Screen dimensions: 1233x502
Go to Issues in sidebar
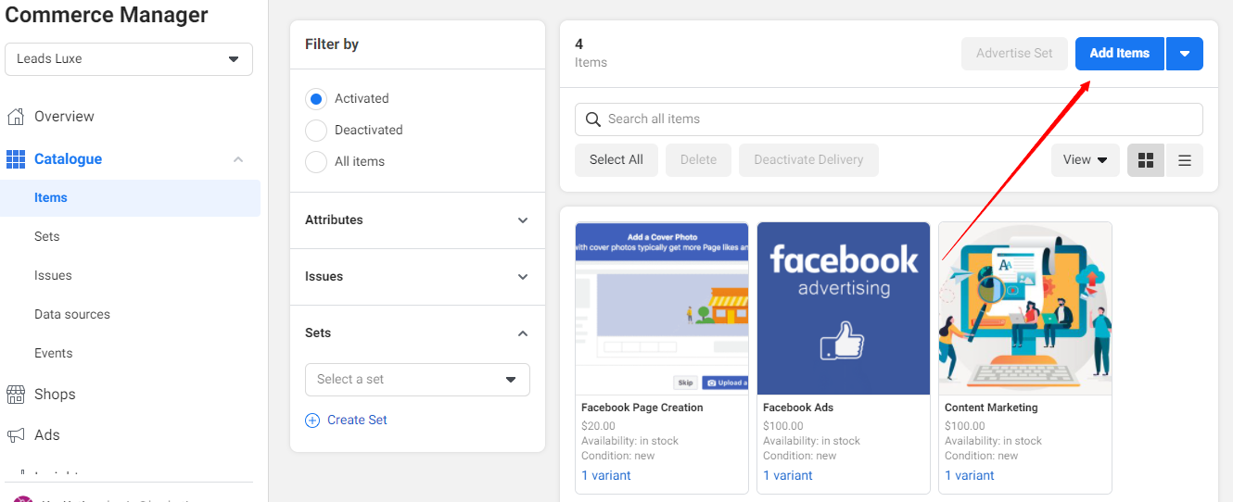tap(53, 276)
